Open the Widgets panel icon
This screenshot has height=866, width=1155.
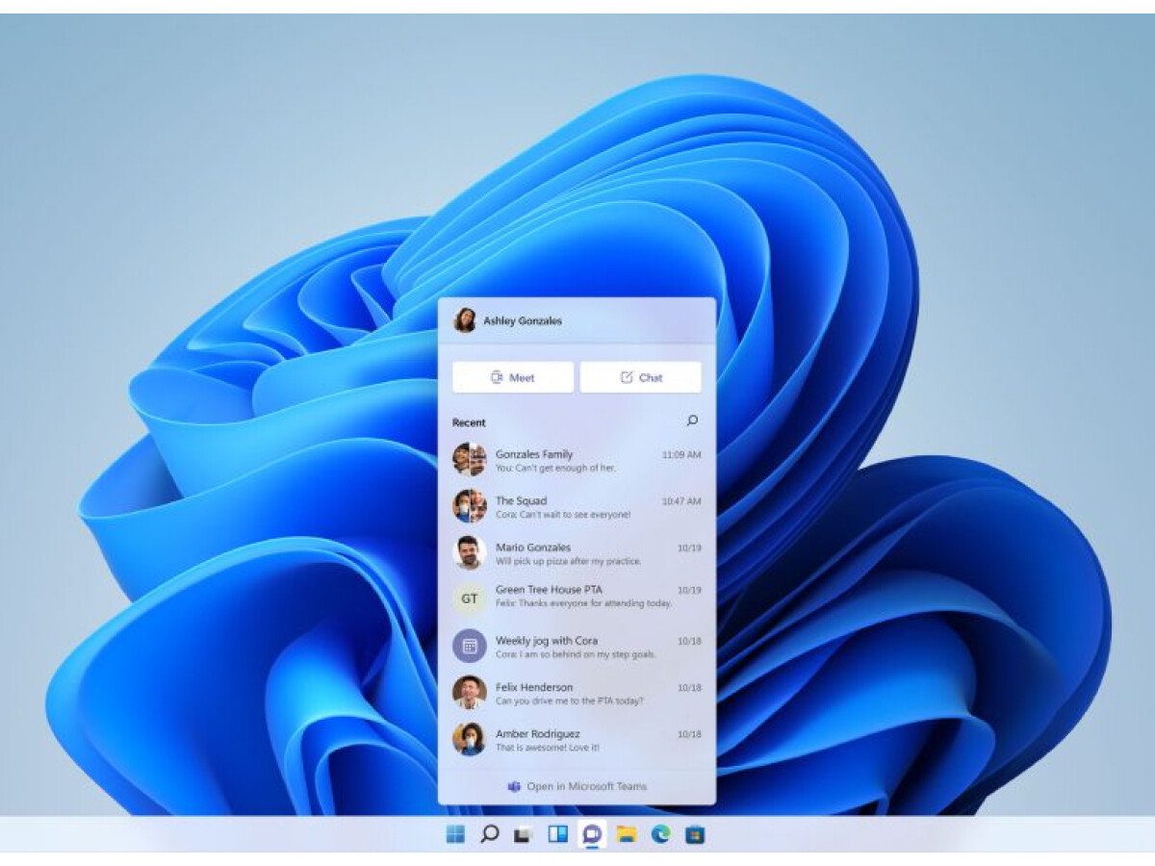(557, 834)
